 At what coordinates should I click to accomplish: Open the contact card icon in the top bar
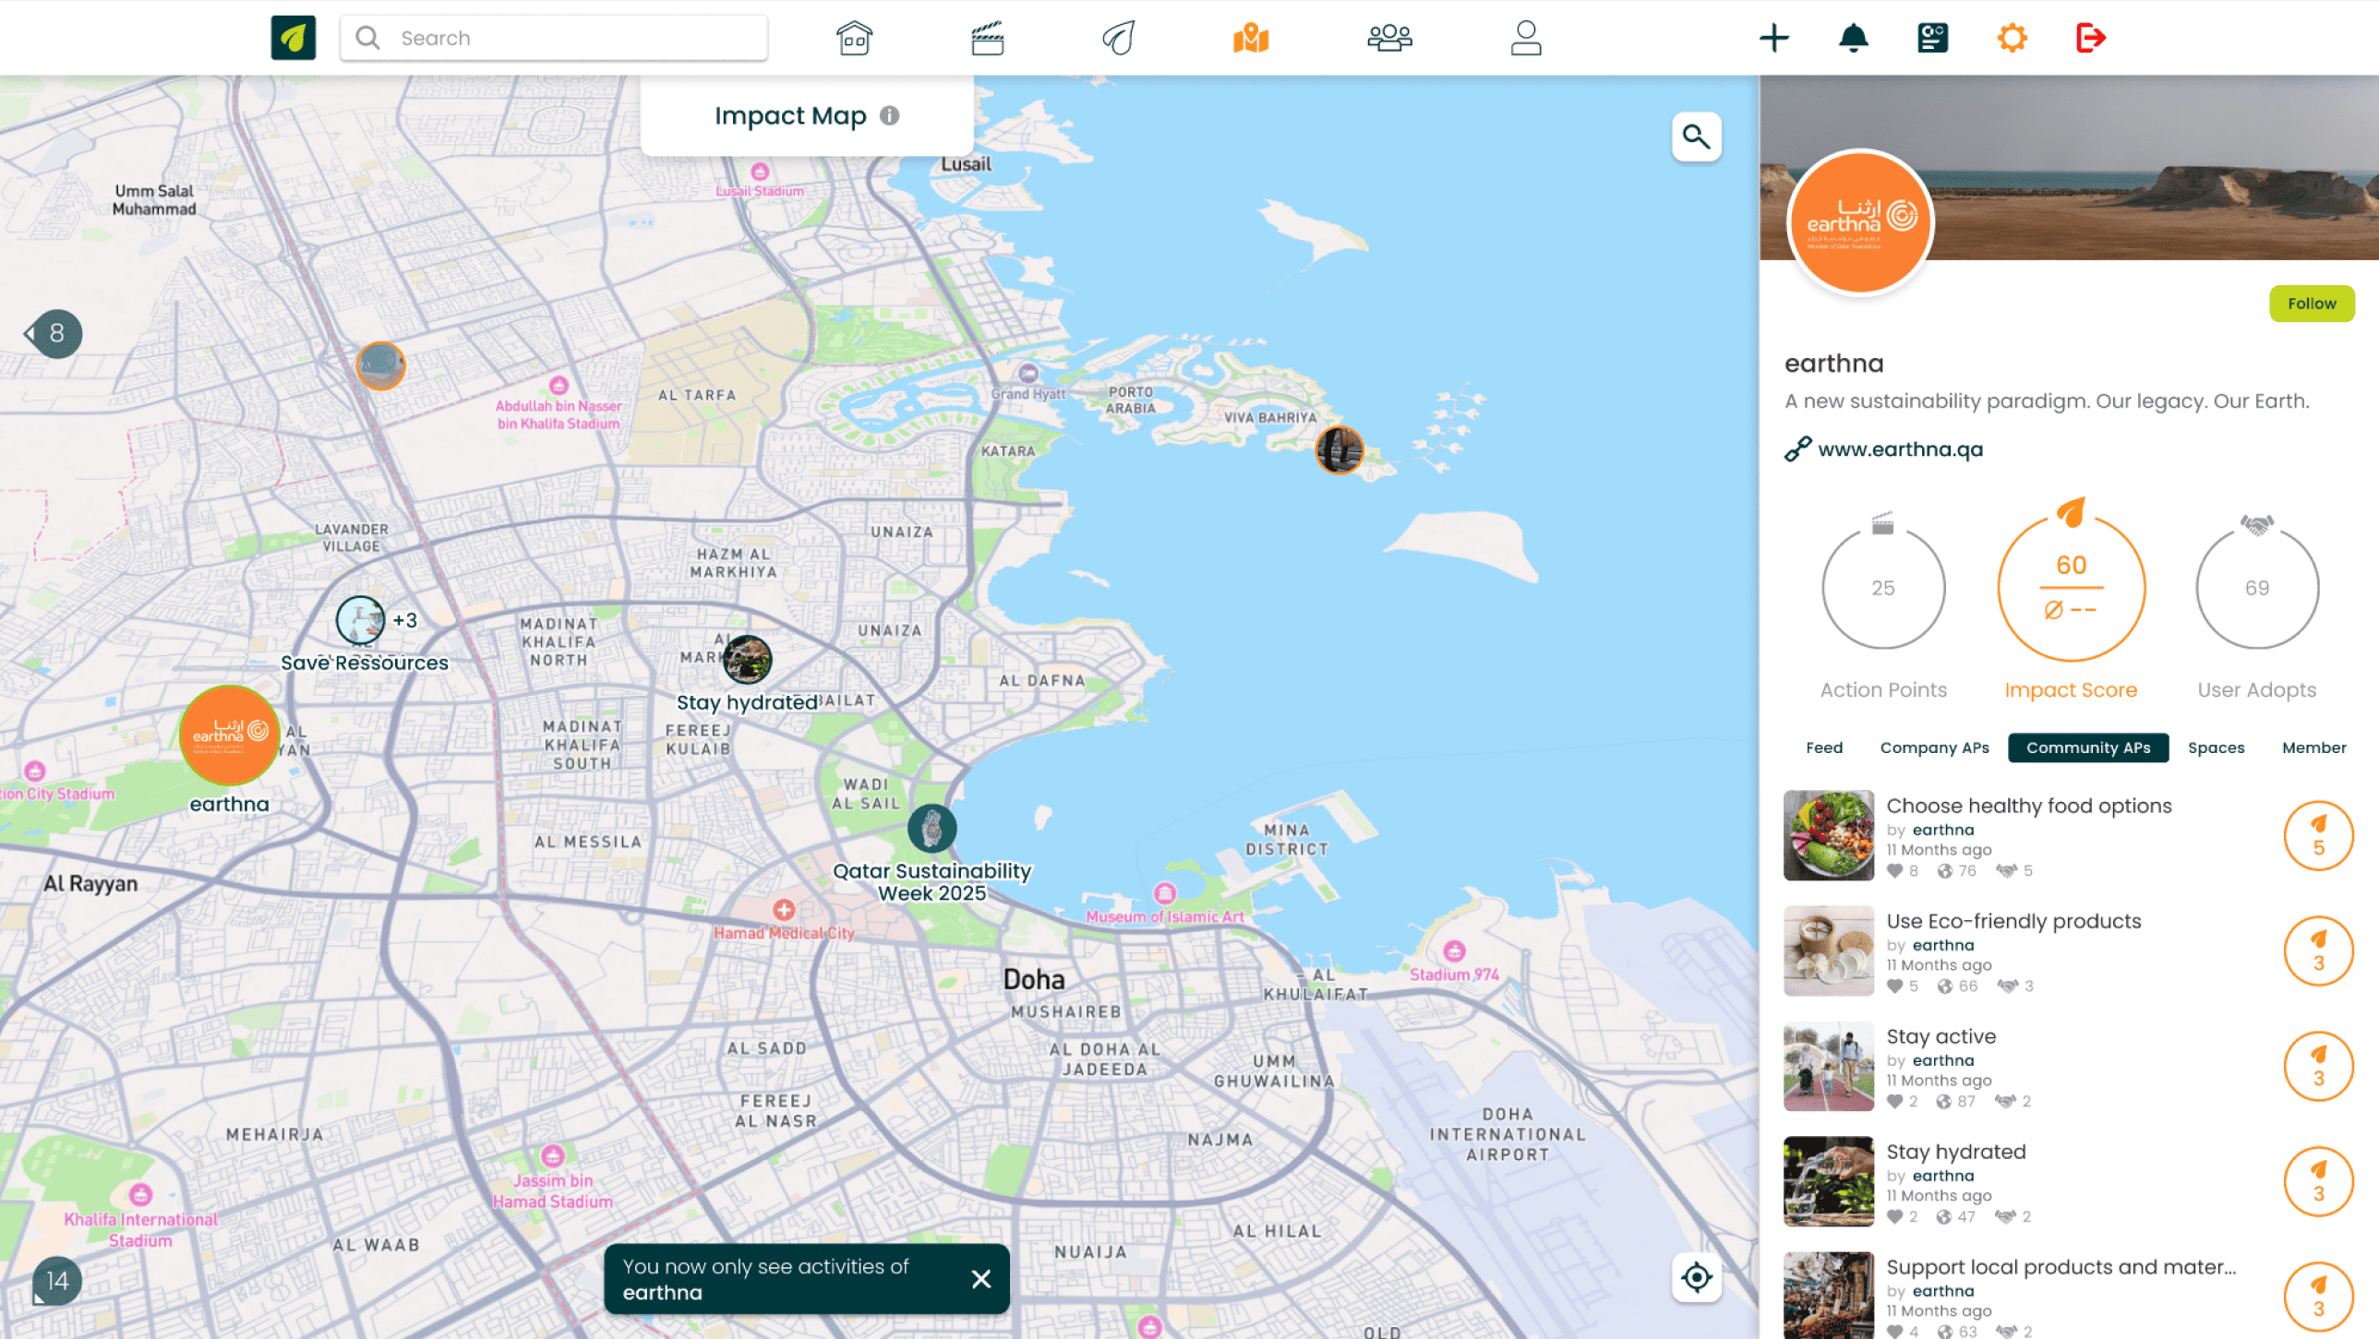click(x=1932, y=38)
